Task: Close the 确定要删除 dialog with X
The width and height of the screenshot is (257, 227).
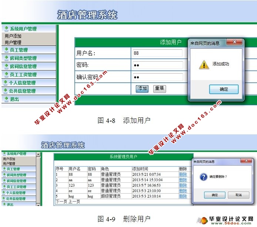Action: 246,161
